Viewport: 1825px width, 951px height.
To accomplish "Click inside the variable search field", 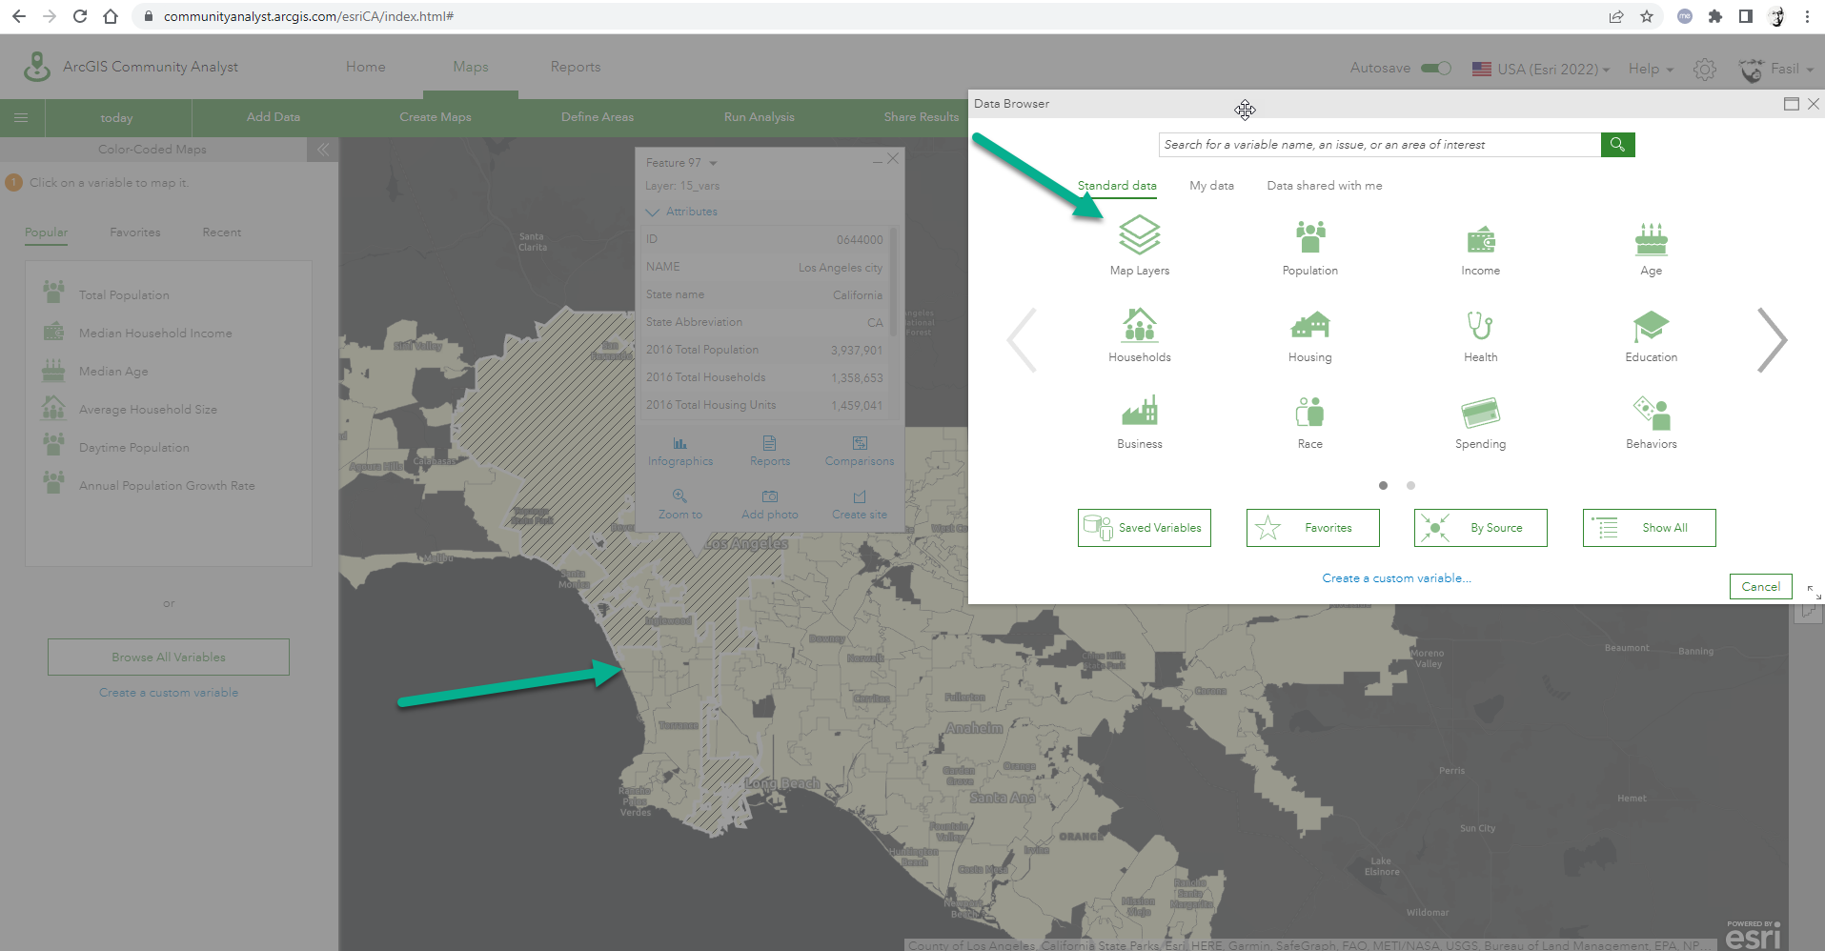I will pos(1372,144).
